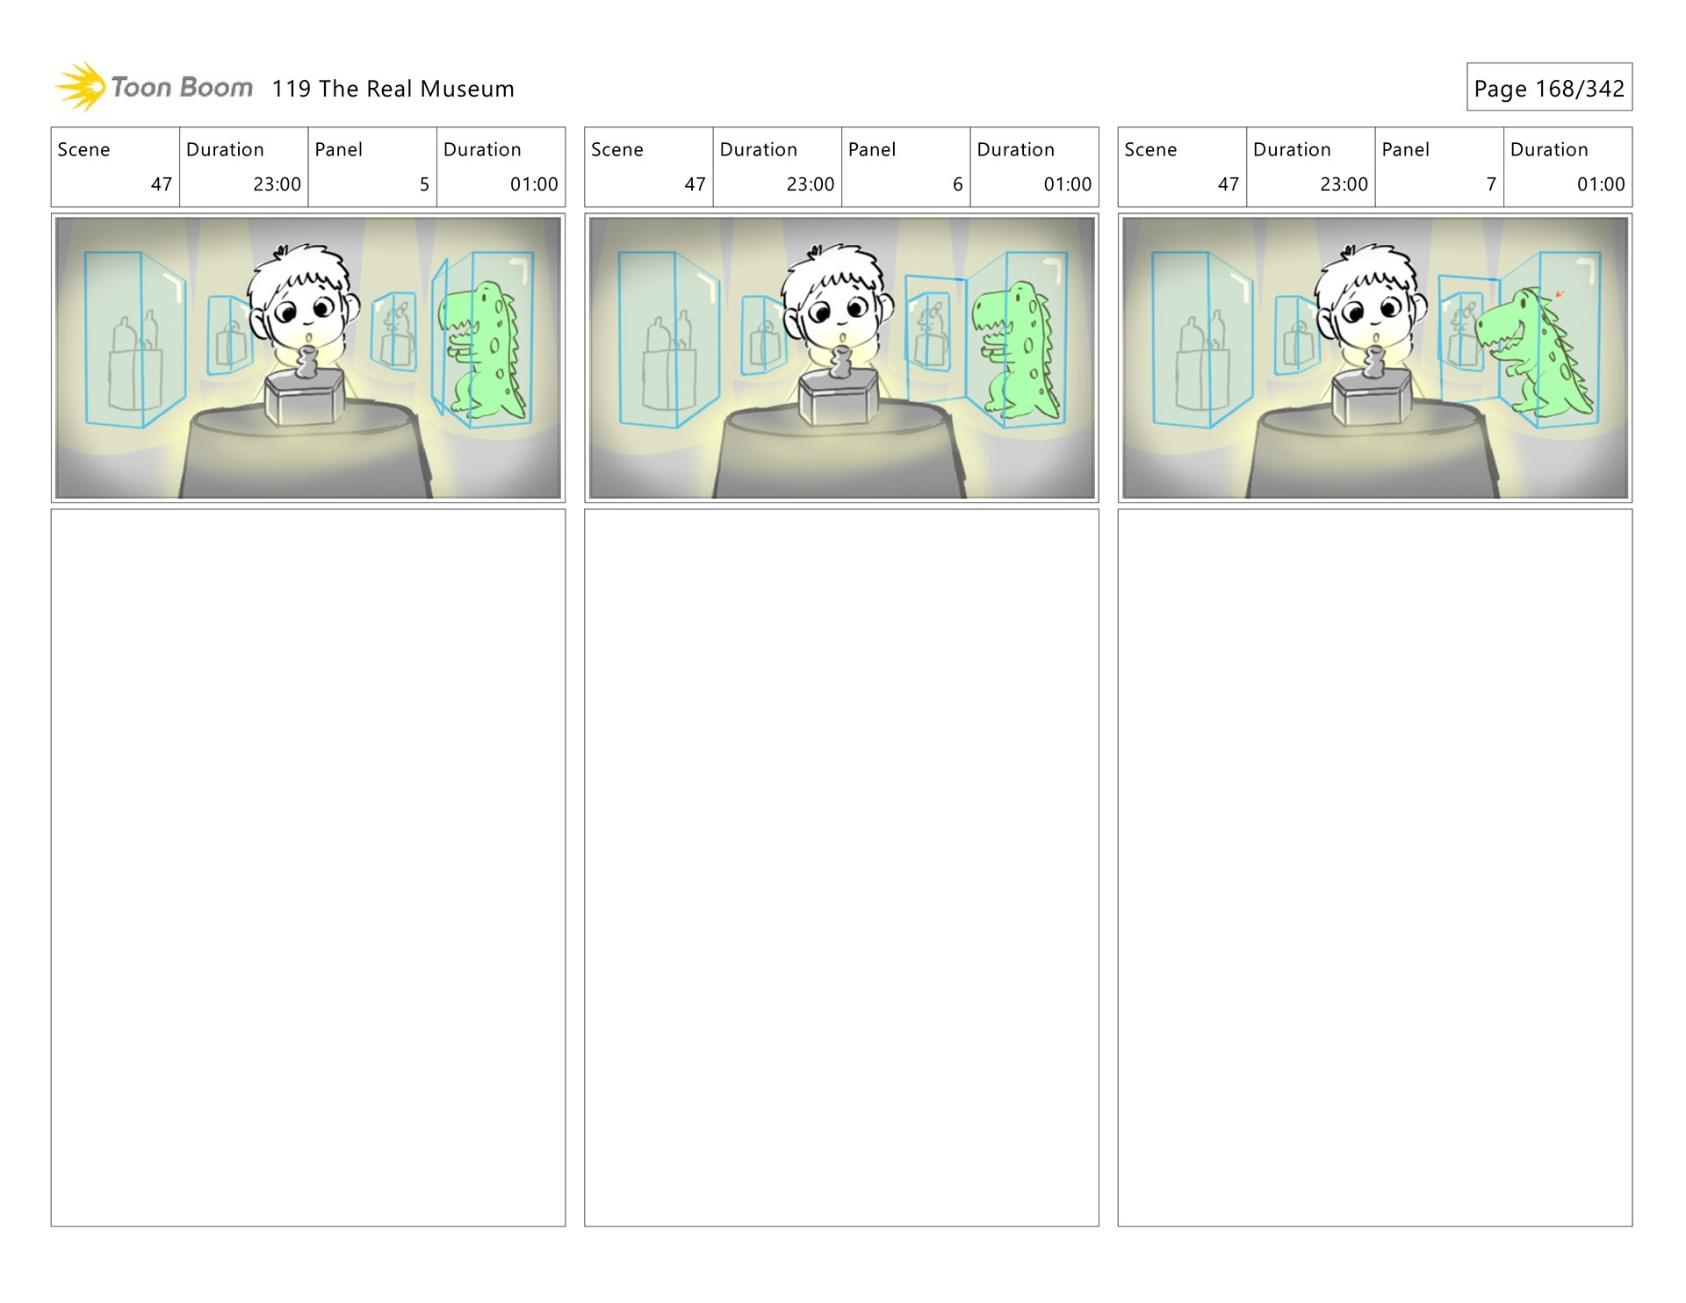Image resolution: width=1686 pixels, height=1303 pixels.
Task: Click the storyboard title 119 The Real Museum
Action: click(393, 89)
